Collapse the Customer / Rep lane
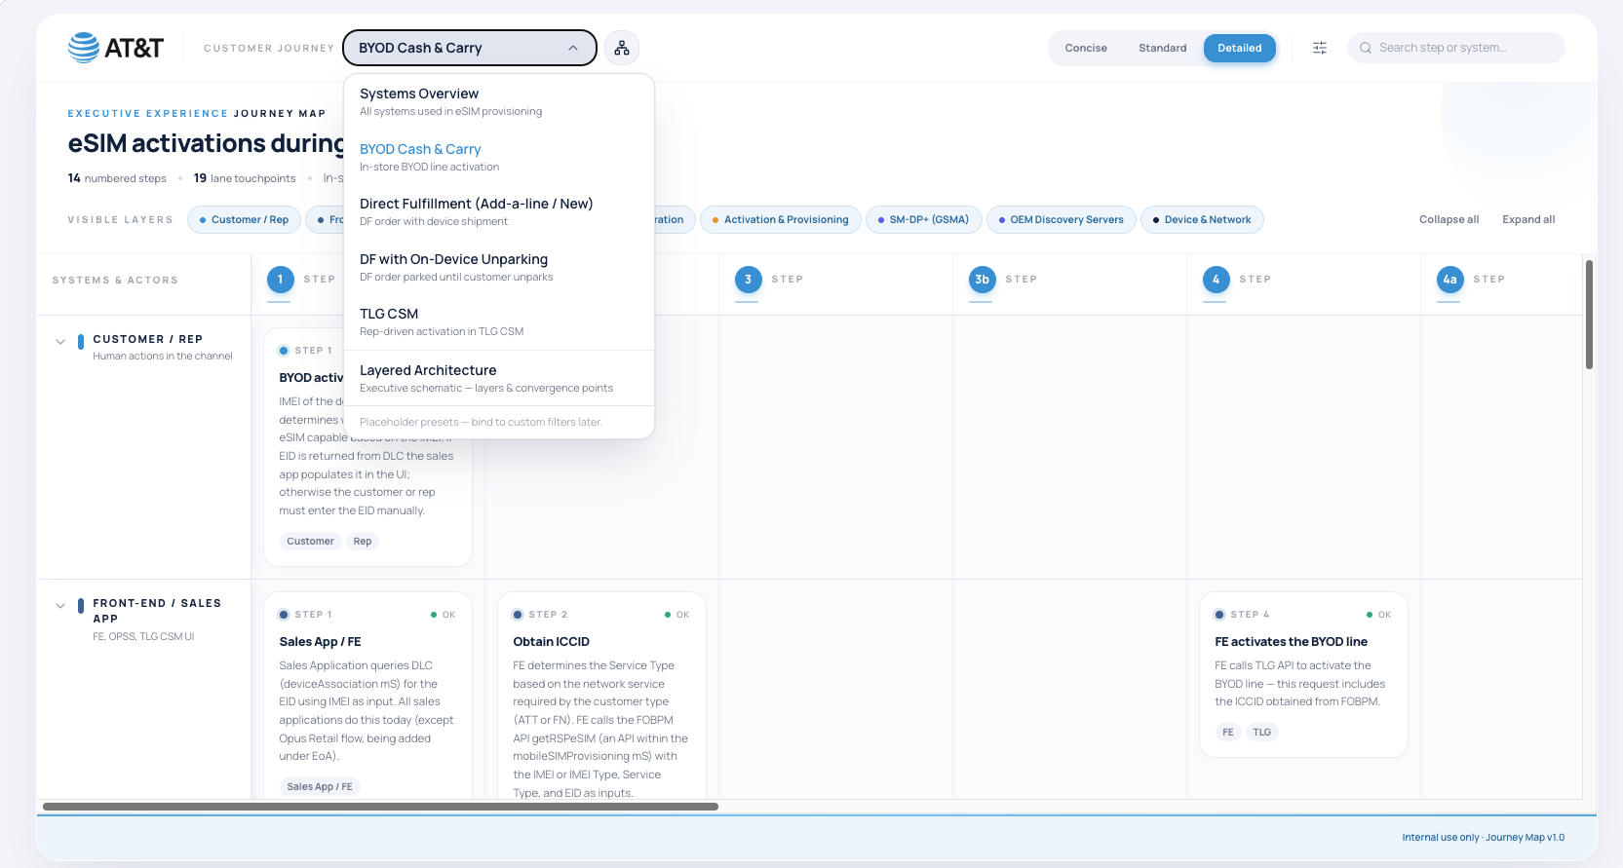 tap(60, 342)
